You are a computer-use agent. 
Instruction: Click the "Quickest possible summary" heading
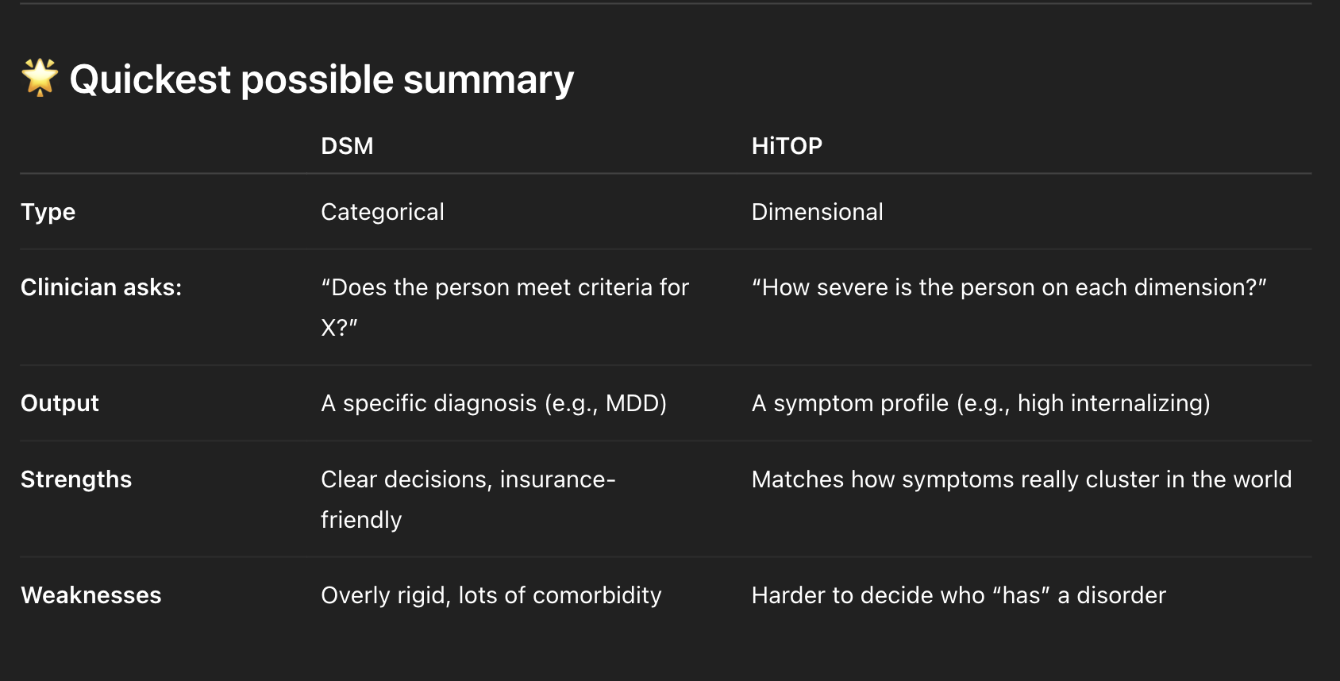point(322,79)
